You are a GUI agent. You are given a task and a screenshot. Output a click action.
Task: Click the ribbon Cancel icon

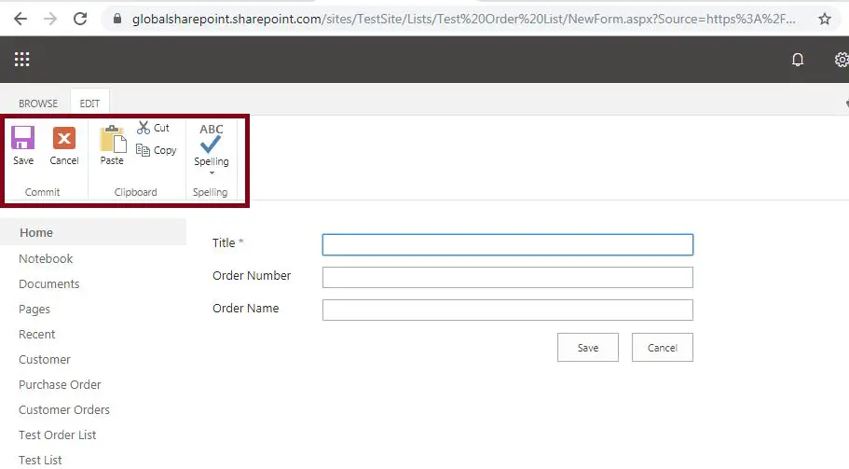point(64,138)
